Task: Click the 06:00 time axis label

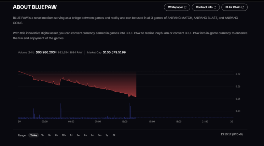Action: coord(71,122)
